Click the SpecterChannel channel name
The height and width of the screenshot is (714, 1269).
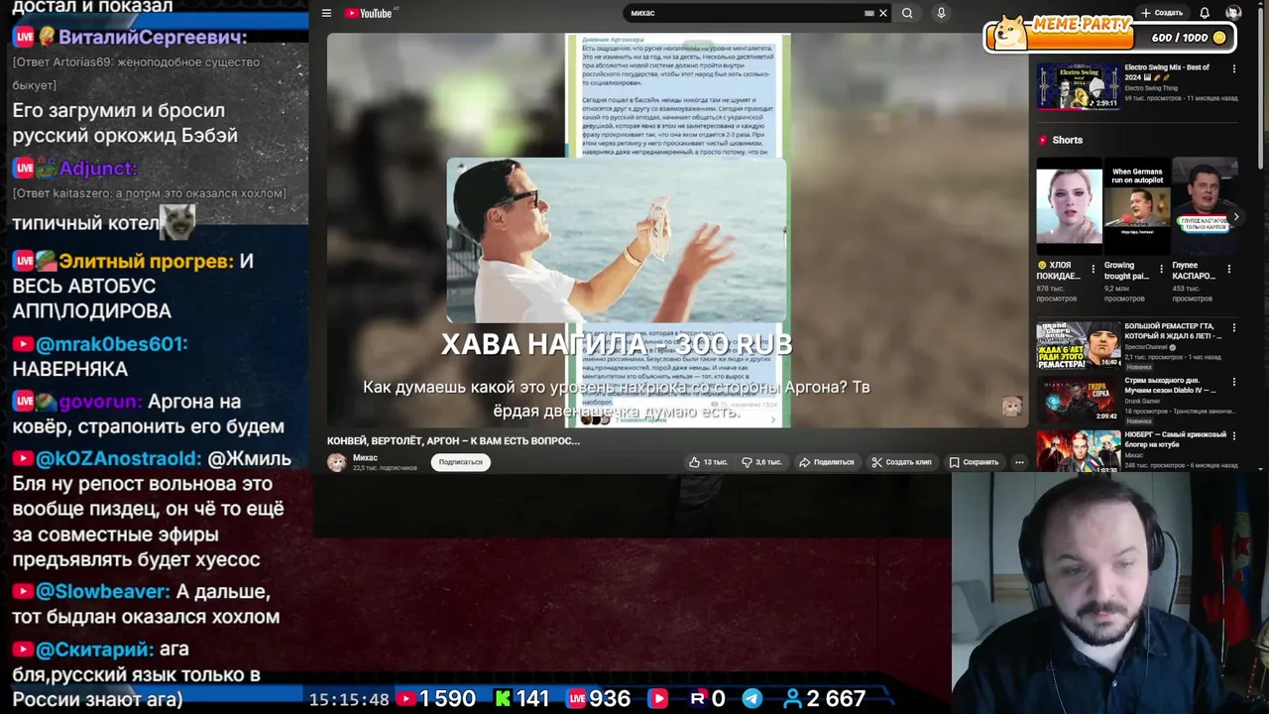(1146, 347)
